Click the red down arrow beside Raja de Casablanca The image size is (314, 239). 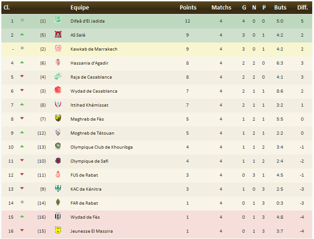pos(22,76)
